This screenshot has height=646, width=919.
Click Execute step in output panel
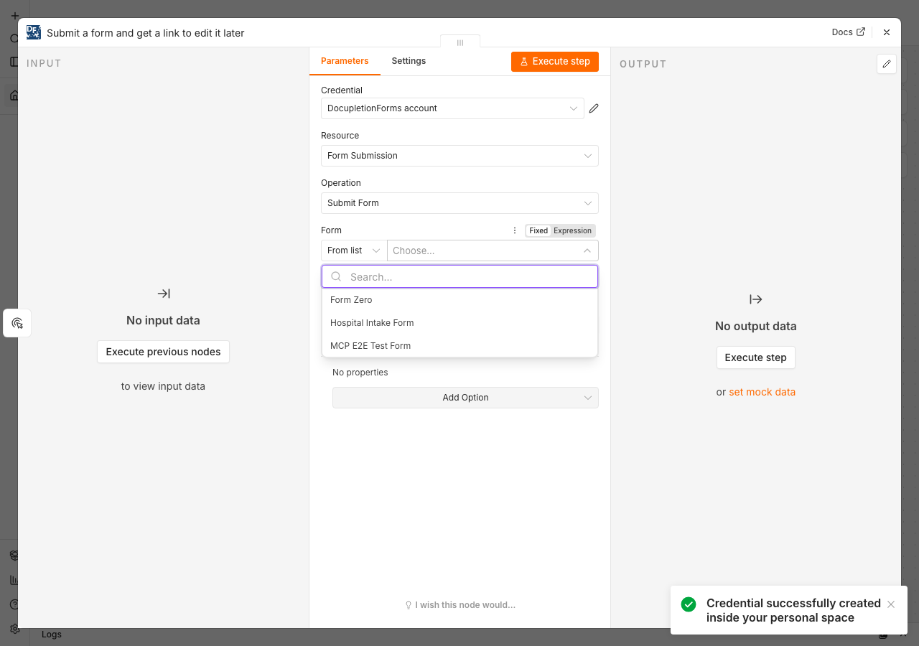click(x=755, y=357)
